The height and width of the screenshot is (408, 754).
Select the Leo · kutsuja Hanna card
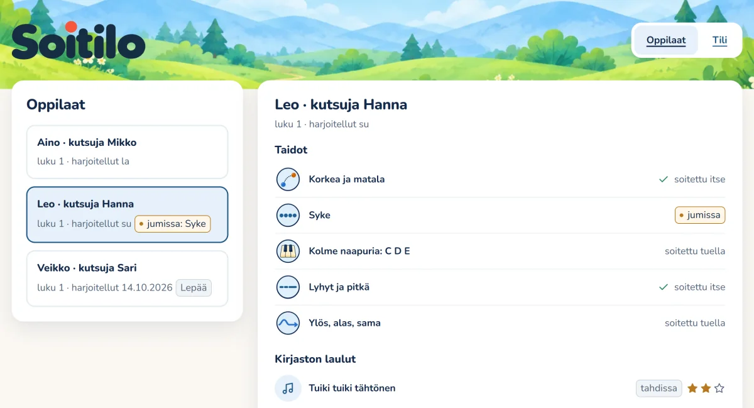[127, 214]
